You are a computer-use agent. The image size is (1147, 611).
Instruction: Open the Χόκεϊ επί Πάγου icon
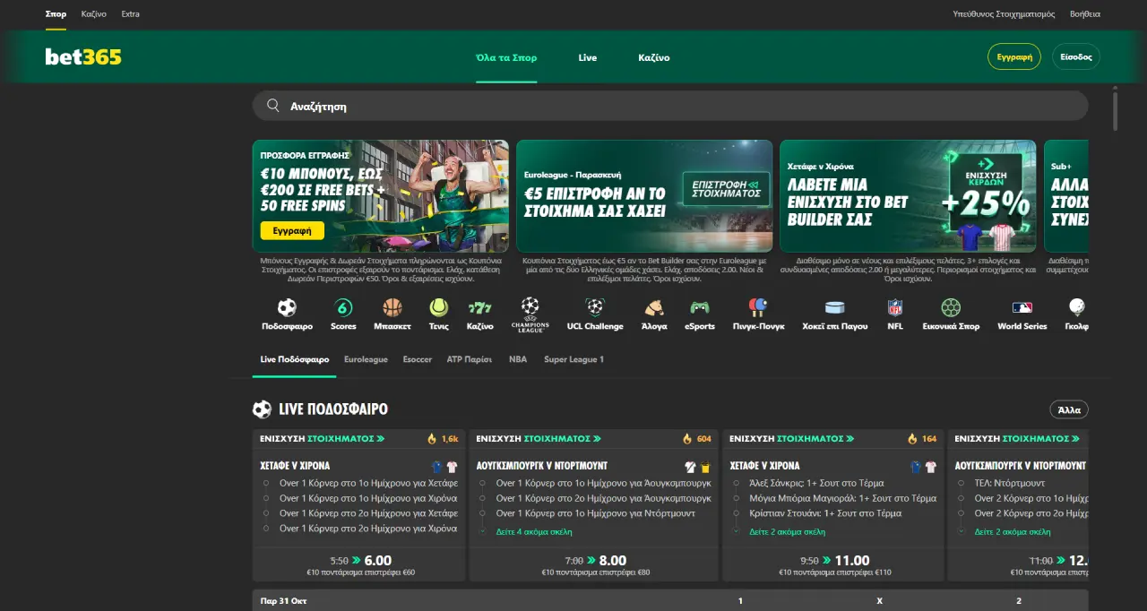[x=834, y=308]
